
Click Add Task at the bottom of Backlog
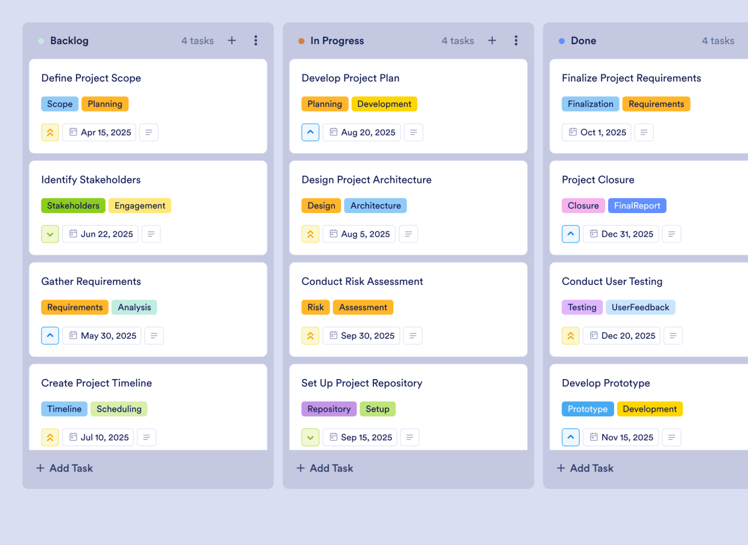(64, 468)
